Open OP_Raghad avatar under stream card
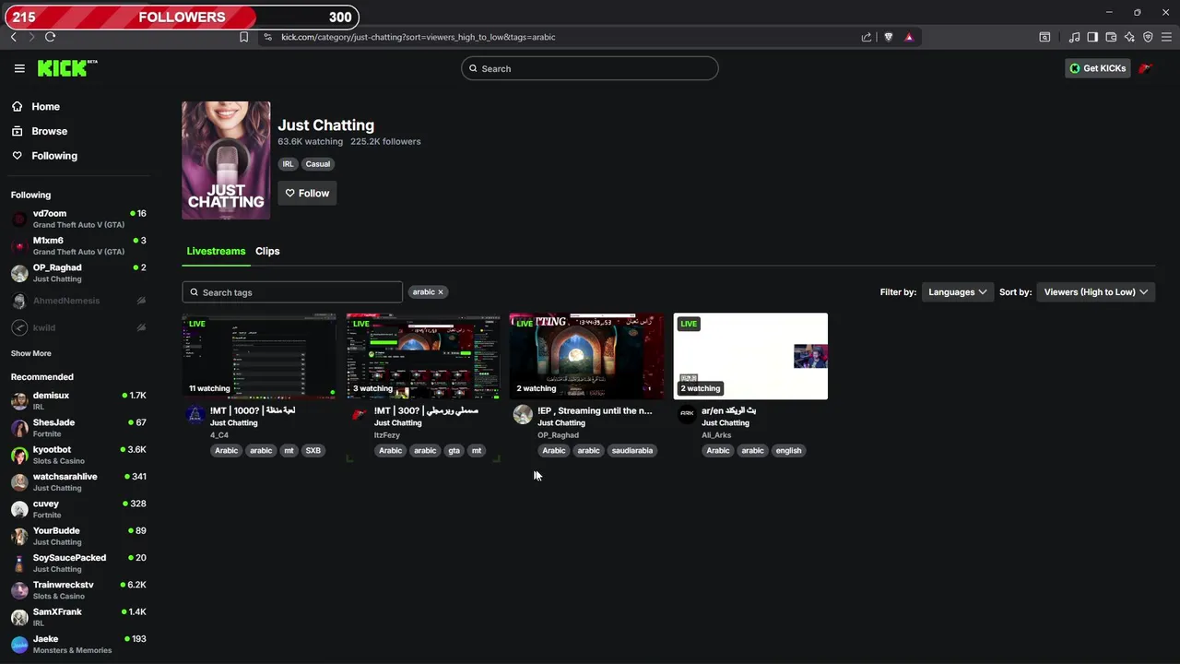 pyautogui.click(x=523, y=414)
